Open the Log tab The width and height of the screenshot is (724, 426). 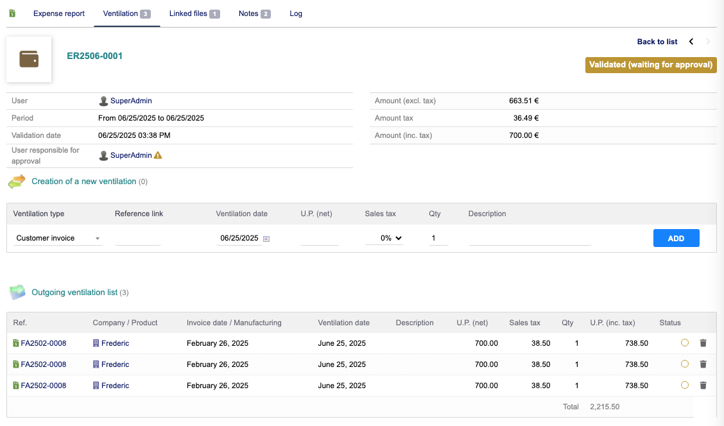(296, 13)
